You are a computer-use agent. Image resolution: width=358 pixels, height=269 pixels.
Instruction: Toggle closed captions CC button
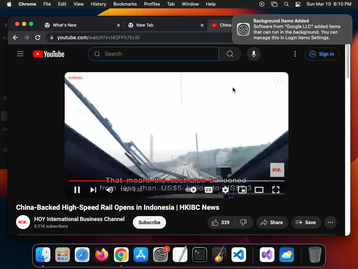(209, 189)
